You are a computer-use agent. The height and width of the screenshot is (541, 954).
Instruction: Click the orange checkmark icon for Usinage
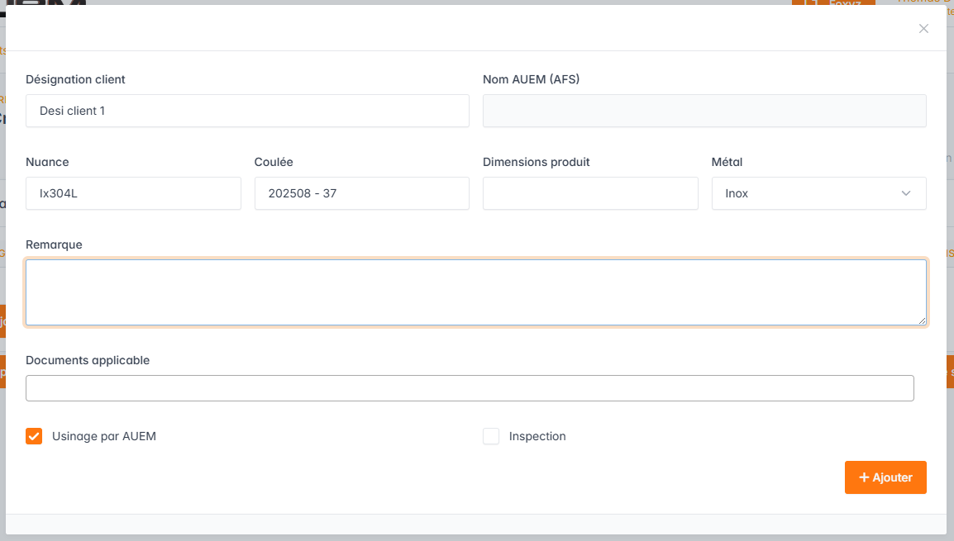coord(34,436)
